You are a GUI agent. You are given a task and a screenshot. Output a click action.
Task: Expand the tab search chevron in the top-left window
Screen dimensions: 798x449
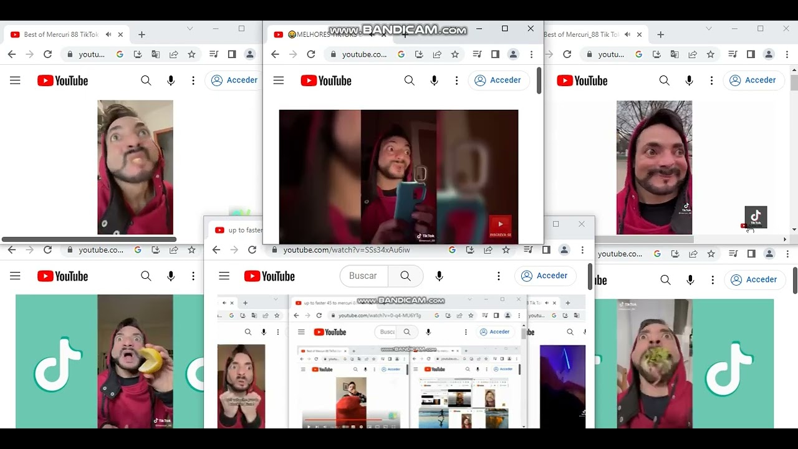[190, 29]
